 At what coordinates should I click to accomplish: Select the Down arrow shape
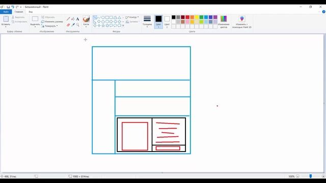pyautogui.click(x=95, y=25)
